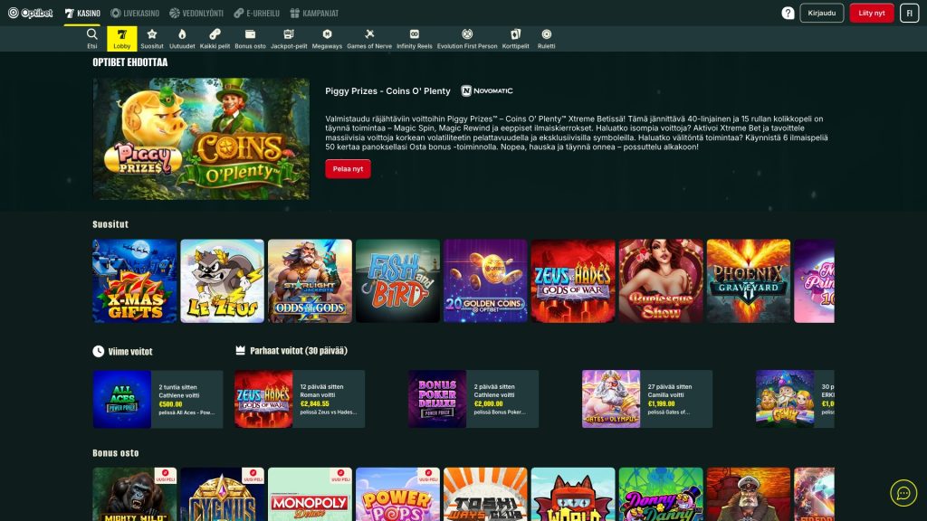Click the Kirjaudu login button
The height and width of the screenshot is (521, 927).
821,13
